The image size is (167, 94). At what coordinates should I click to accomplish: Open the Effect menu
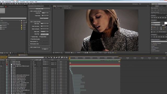click(x=17, y=2)
